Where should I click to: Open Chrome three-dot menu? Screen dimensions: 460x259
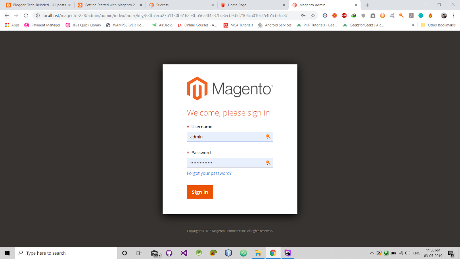pos(453,16)
